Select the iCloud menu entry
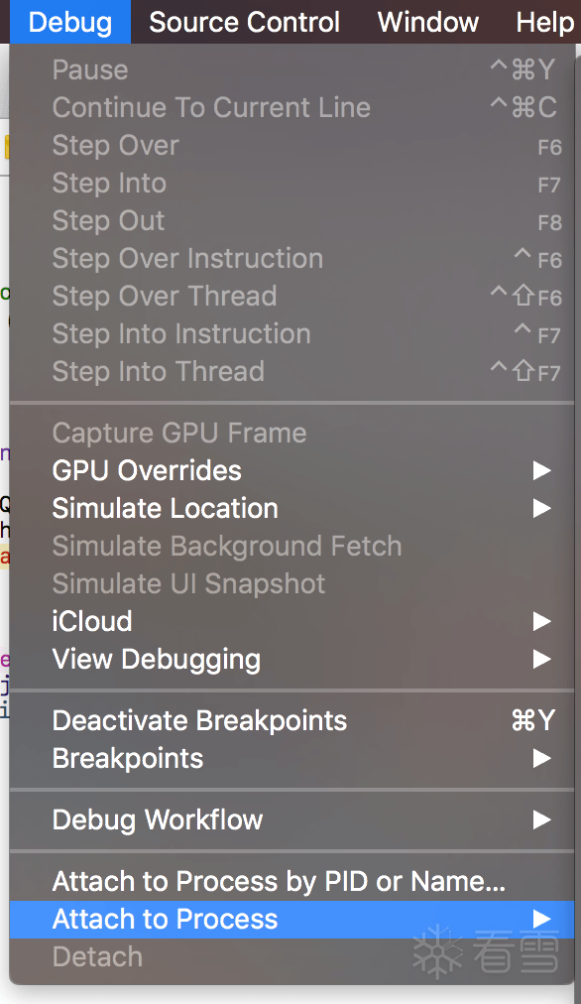The height and width of the screenshot is (1004, 581). click(x=291, y=622)
